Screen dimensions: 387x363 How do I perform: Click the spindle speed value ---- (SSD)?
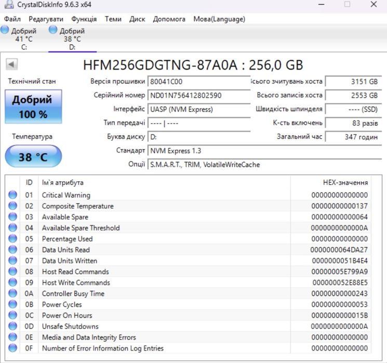click(x=353, y=109)
